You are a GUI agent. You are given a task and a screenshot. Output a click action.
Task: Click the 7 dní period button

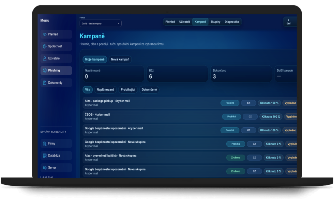[x=290, y=22]
